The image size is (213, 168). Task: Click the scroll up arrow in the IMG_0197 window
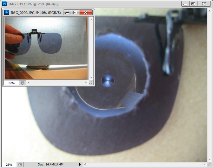point(210,11)
